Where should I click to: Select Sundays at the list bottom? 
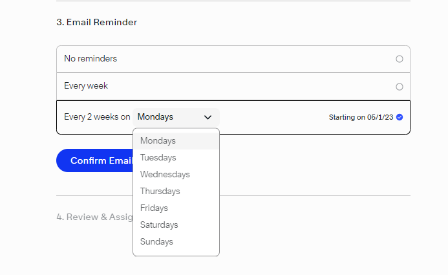156,241
